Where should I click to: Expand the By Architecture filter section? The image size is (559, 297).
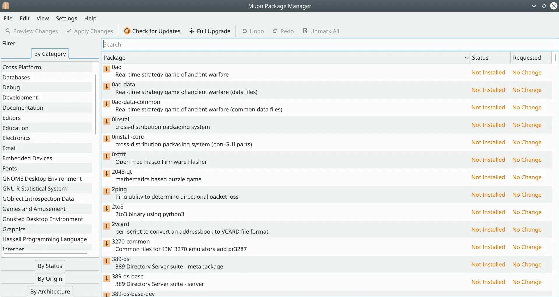pos(50,291)
